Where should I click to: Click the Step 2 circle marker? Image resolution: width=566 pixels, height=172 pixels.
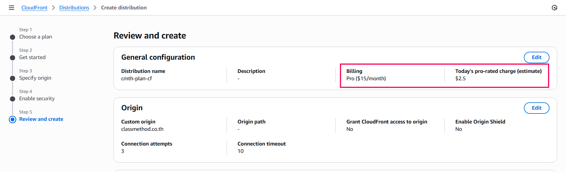[x=12, y=58]
